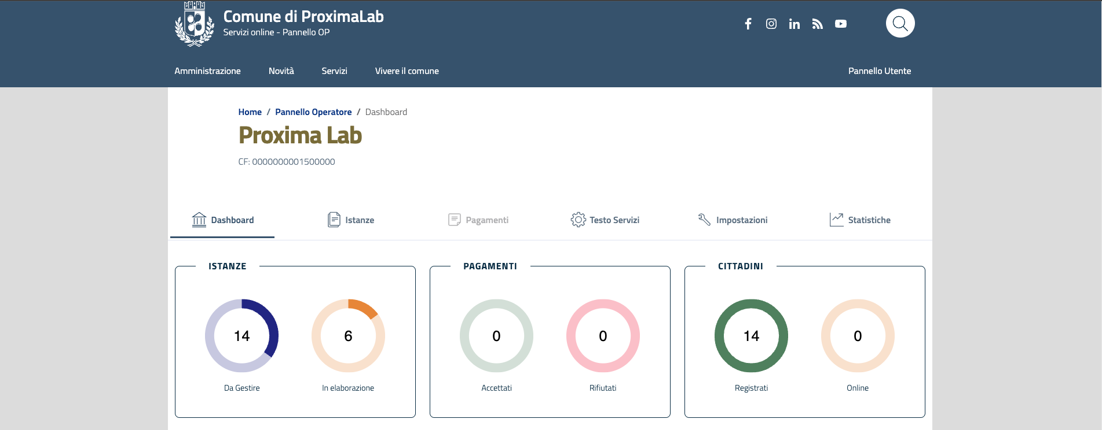Select the Pagamenti tab
This screenshot has height=430, width=1102.
point(478,220)
